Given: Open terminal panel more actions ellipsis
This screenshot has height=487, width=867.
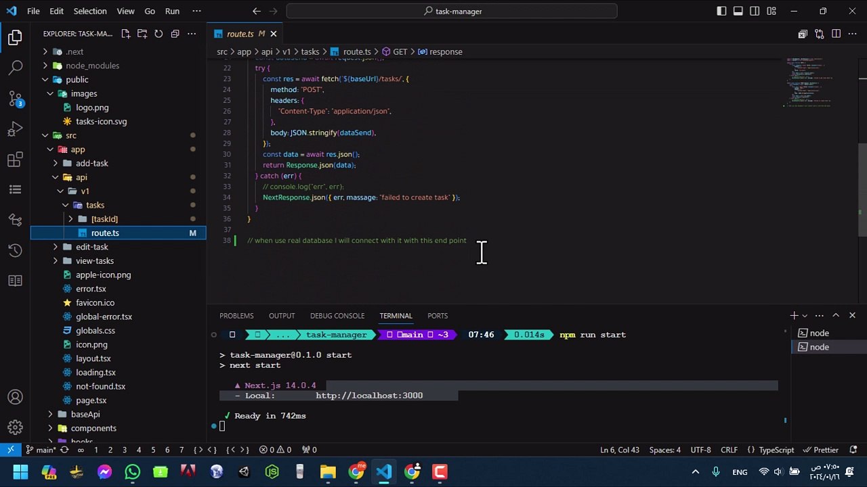Looking at the screenshot, I should point(819,315).
